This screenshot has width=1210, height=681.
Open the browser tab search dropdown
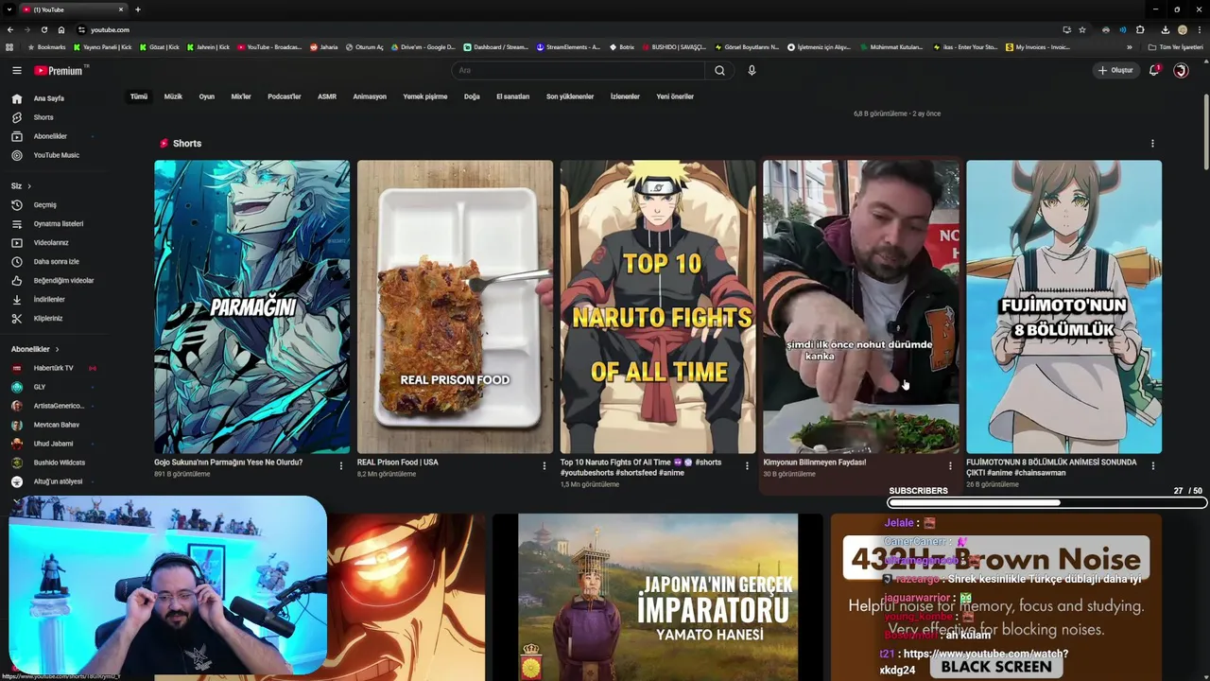[x=9, y=9]
